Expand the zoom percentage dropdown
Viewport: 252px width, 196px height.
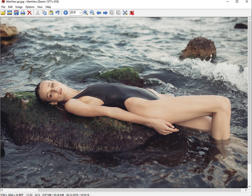pos(80,13)
